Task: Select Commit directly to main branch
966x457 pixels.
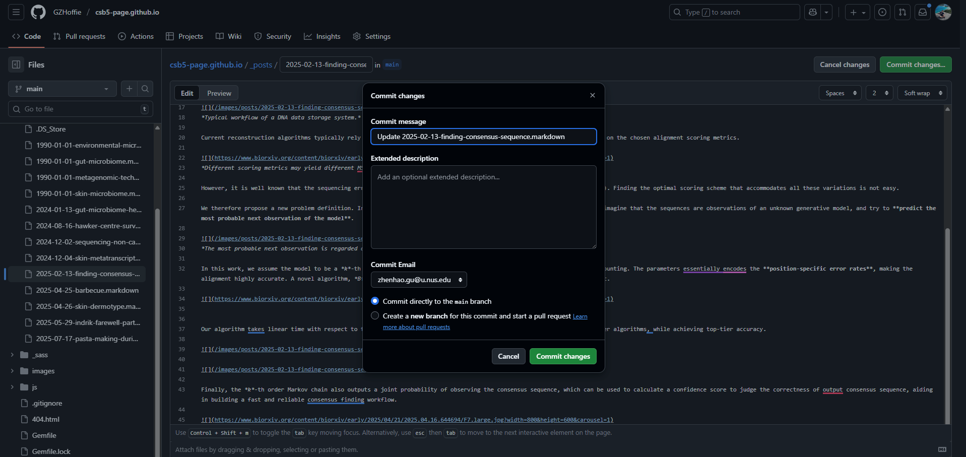Action: click(x=375, y=301)
